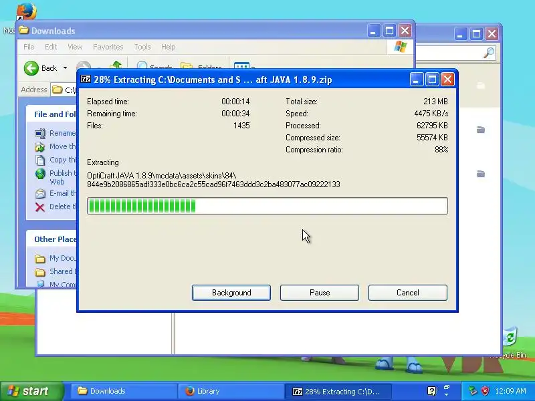Open View menu in Downloads window
535x401 pixels.
click(x=75, y=47)
